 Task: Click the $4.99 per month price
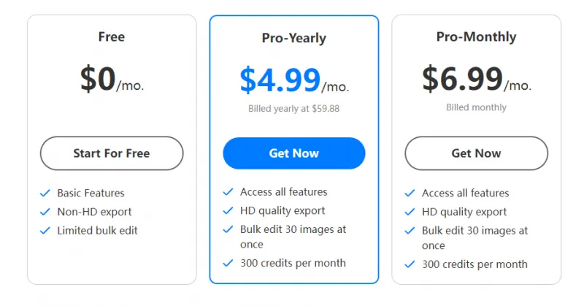tap(293, 80)
